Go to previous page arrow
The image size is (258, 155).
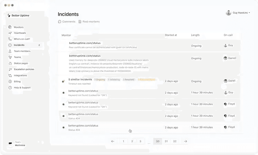(113, 141)
